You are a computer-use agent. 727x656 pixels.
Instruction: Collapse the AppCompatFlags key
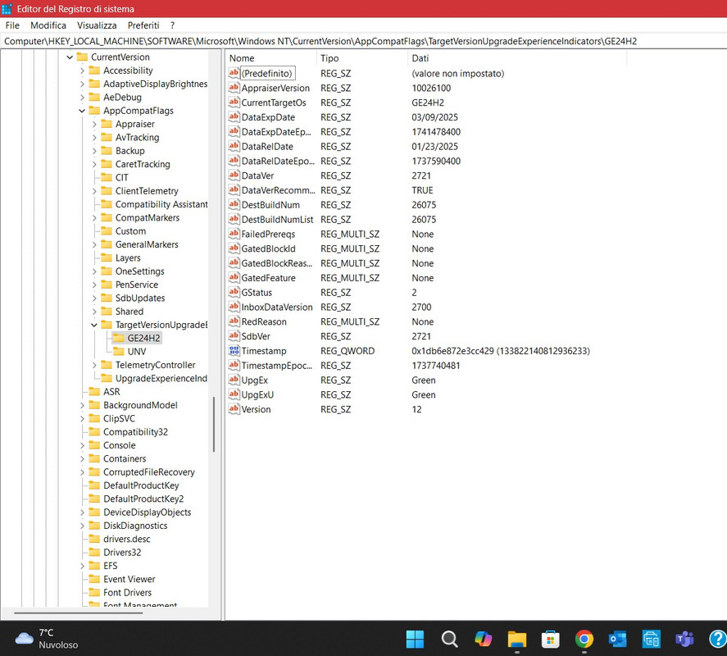tap(82, 111)
